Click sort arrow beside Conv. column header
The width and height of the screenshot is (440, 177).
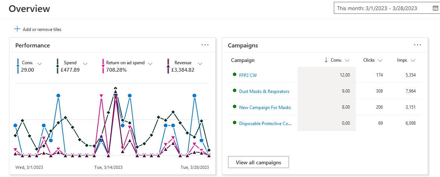tap(326, 60)
